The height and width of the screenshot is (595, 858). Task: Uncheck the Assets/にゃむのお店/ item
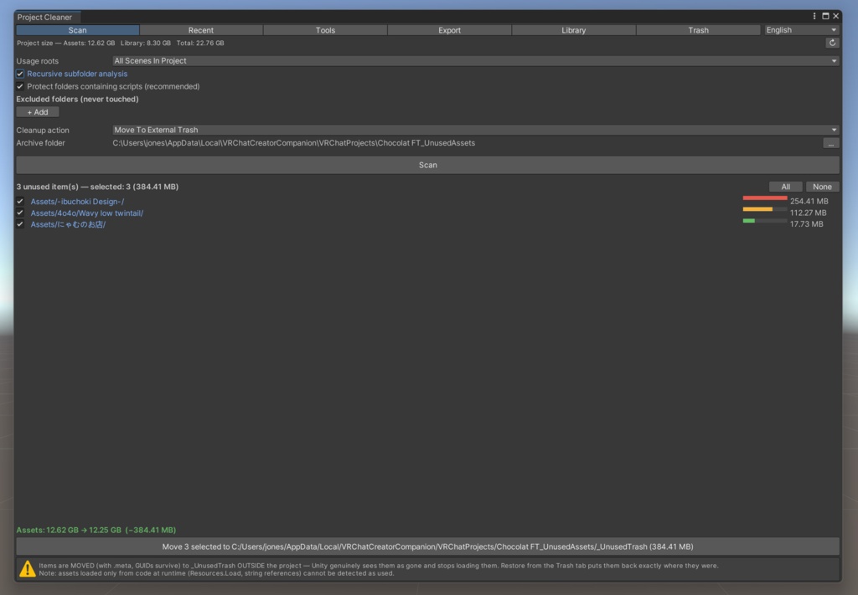tap(20, 224)
